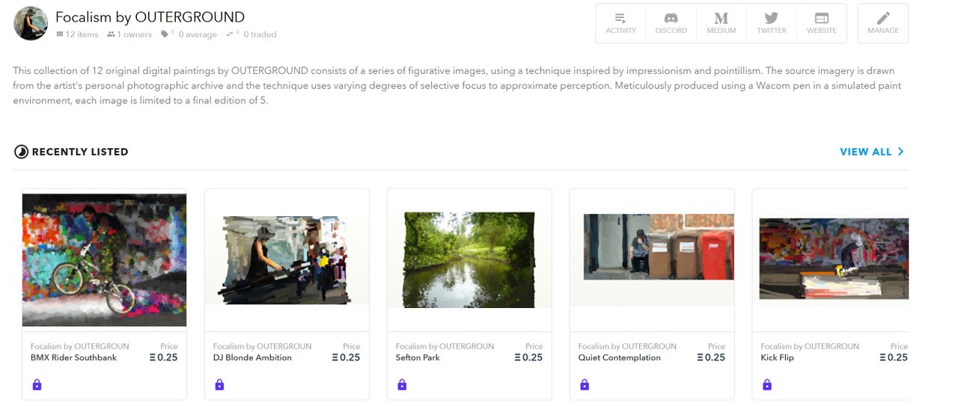Open Sefton Park artwork thumbnail
Screen dimensions: 958x406
(x=469, y=259)
